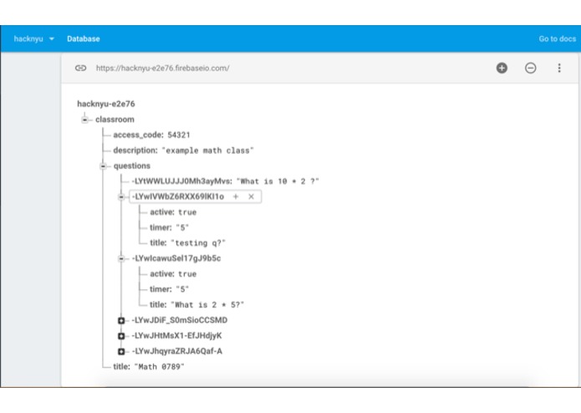The image size is (581, 413).
Task: Expand the -LYwJHtMsX1-EfJHdjyK node
Action: [121, 335]
